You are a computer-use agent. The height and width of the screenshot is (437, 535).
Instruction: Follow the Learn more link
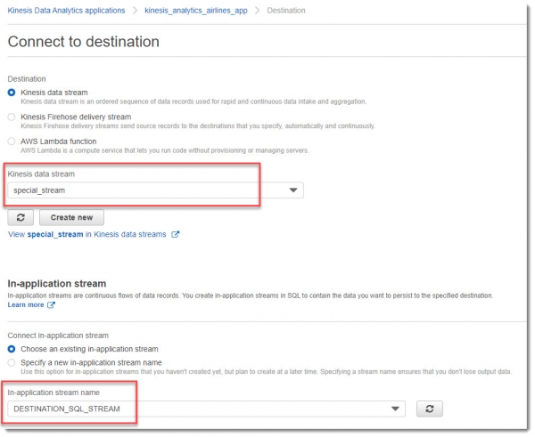click(25, 304)
